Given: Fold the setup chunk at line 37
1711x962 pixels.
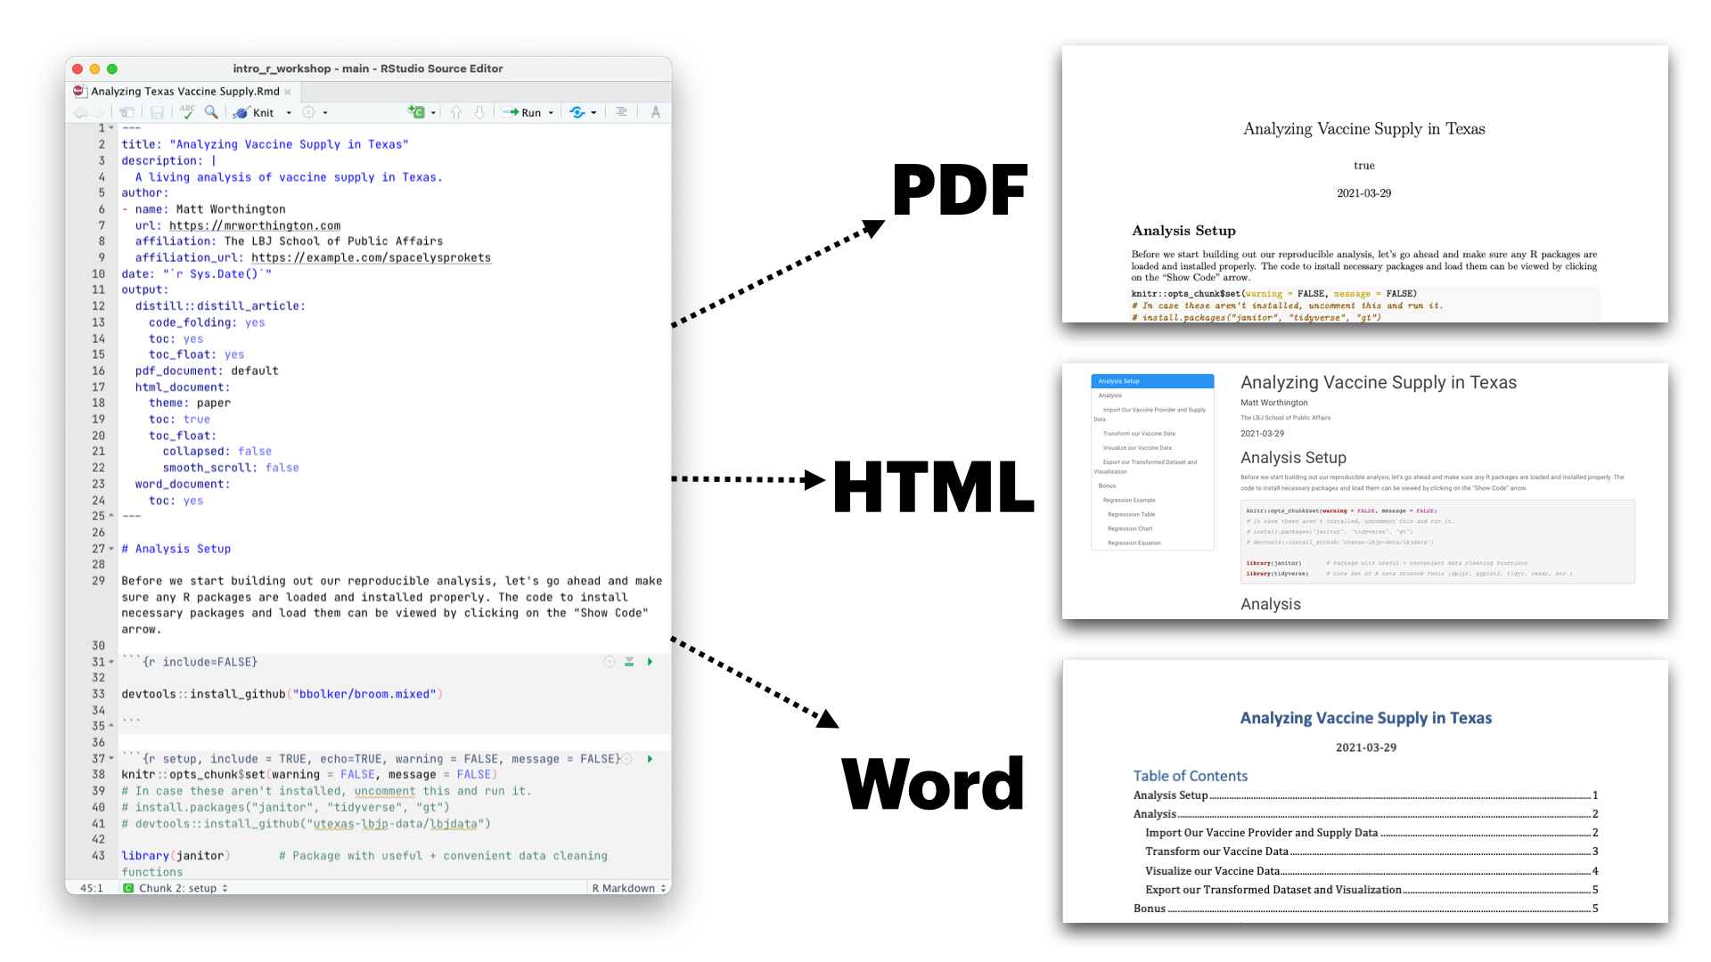Looking at the screenshot, I should (112, 759).
